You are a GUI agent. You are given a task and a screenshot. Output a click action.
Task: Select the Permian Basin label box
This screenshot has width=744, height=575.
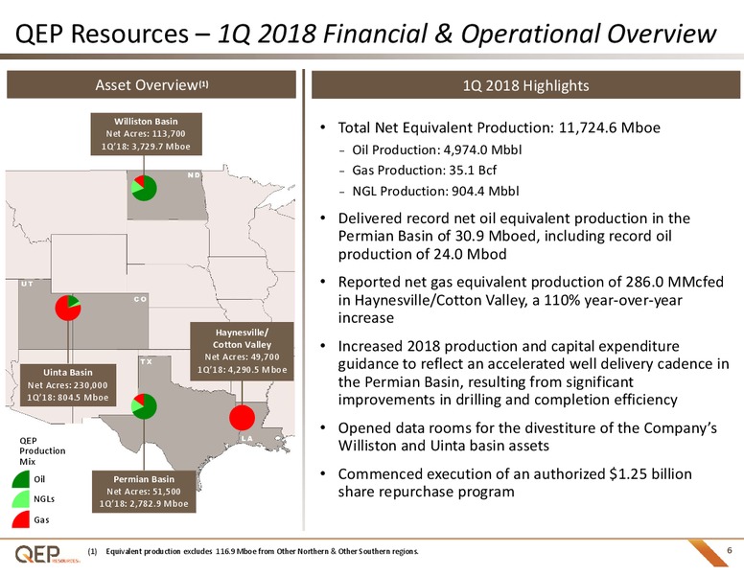[144, 492]
